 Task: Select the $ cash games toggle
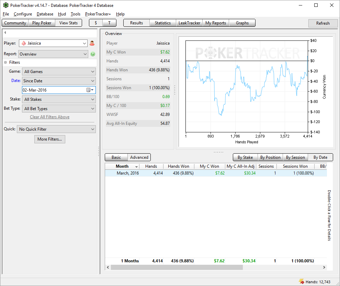[x=96, y=23]
